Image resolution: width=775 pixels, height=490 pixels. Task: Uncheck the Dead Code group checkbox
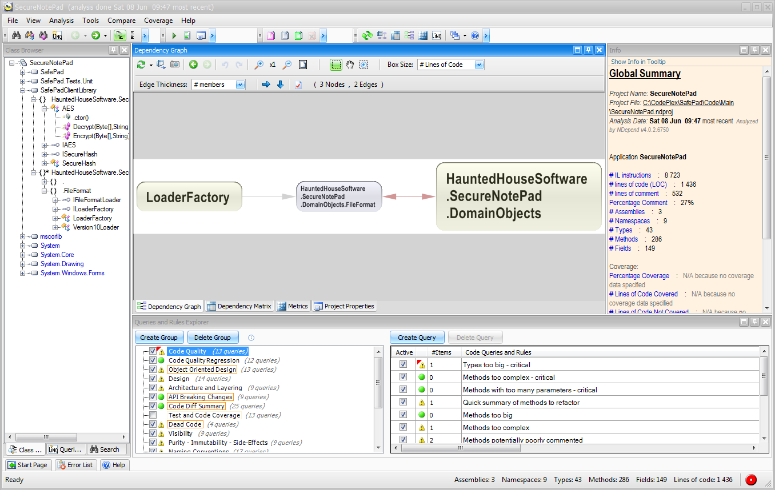[153, 424]
